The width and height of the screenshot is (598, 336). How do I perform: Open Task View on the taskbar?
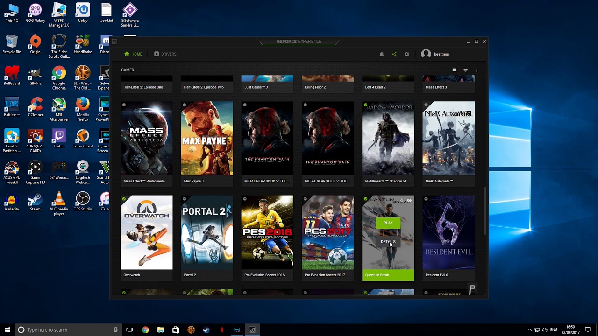tap(129, 330)
